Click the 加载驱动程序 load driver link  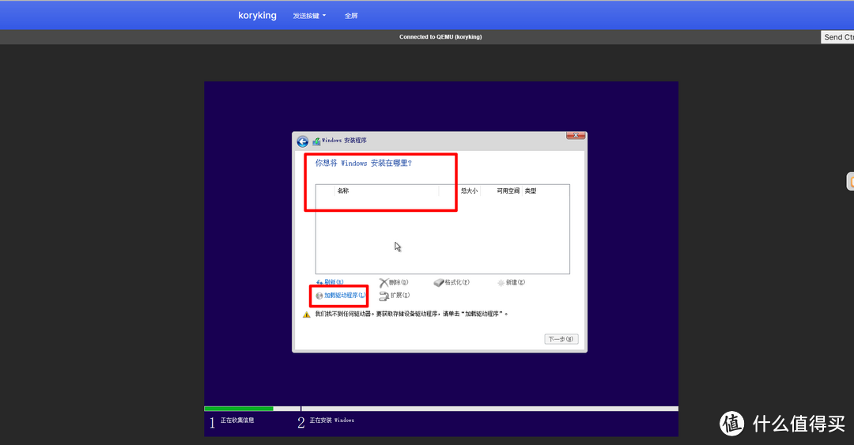340,295
